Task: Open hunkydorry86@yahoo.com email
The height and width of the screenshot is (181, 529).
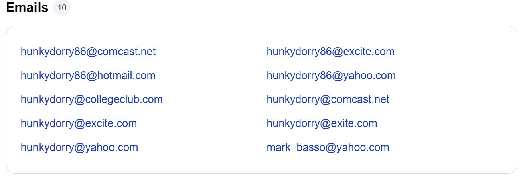Action: (x=331, y=76)
